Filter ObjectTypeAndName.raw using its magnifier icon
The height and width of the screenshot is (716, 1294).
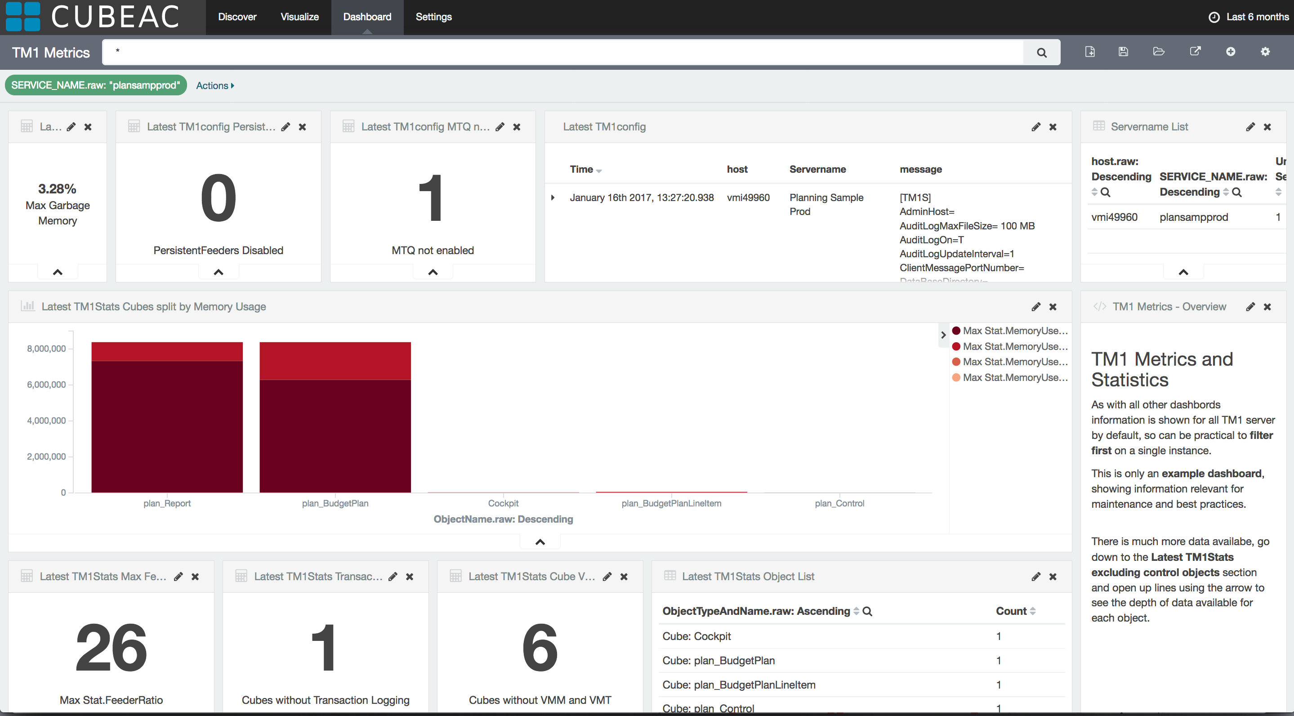(x=867, y=612)
